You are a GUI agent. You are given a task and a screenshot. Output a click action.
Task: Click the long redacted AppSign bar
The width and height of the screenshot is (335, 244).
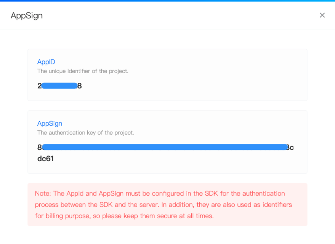tap(165, 147)
